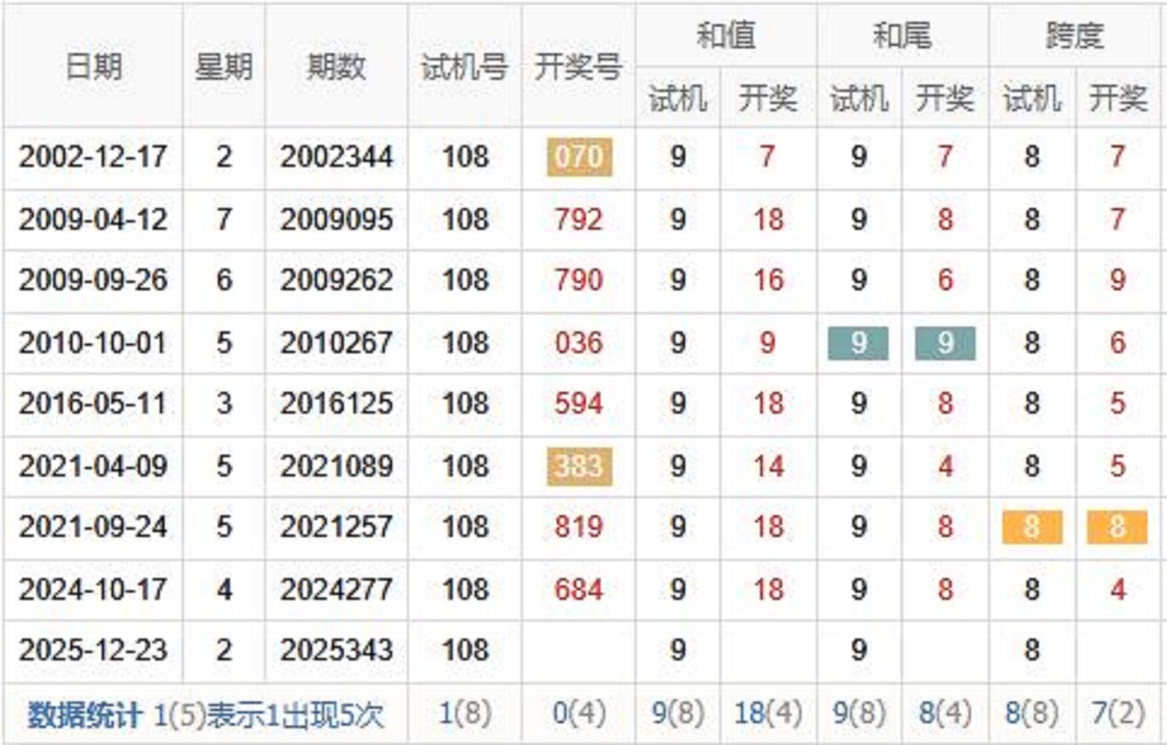Click the 跨度 group header
Screen dimensions: 1167x745
point(1075,35)
